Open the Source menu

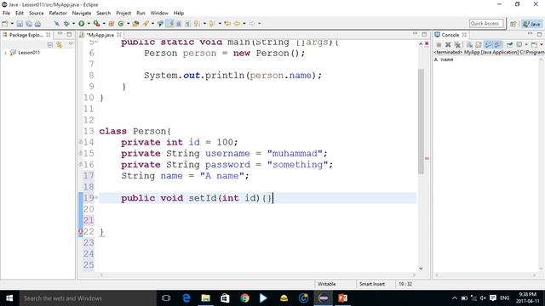(x=36, y=13)
